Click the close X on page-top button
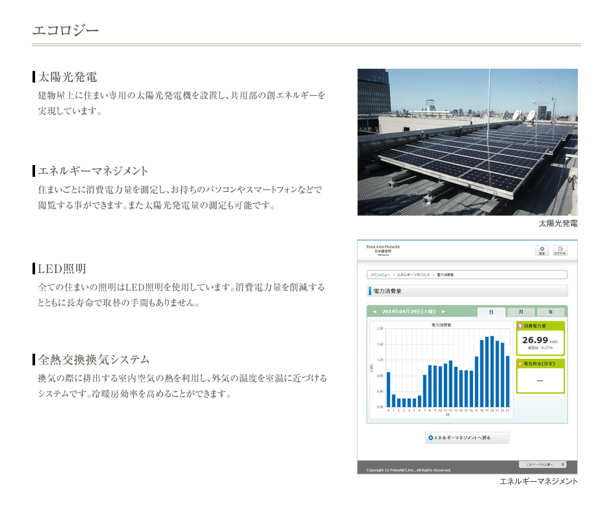The height and width of the screenshot is (511, 611). [x=563, y=465]
